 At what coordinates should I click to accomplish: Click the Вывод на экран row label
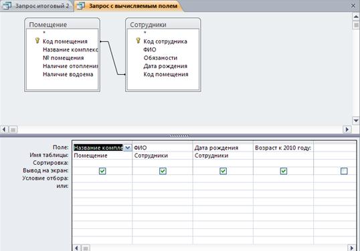pyautogui.click(x=46, y=170)
